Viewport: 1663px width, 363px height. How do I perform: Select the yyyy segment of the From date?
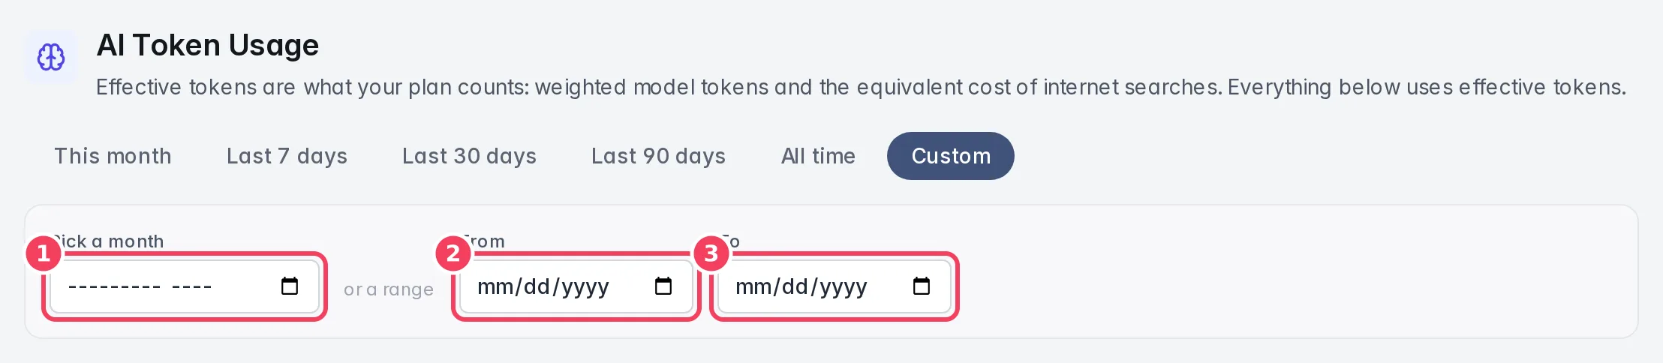585,286
